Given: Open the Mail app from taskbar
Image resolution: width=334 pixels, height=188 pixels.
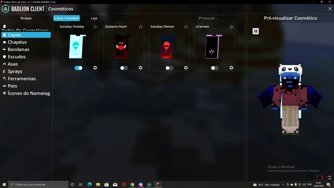Looking at the screenshot, I should (x=115, y=185).
